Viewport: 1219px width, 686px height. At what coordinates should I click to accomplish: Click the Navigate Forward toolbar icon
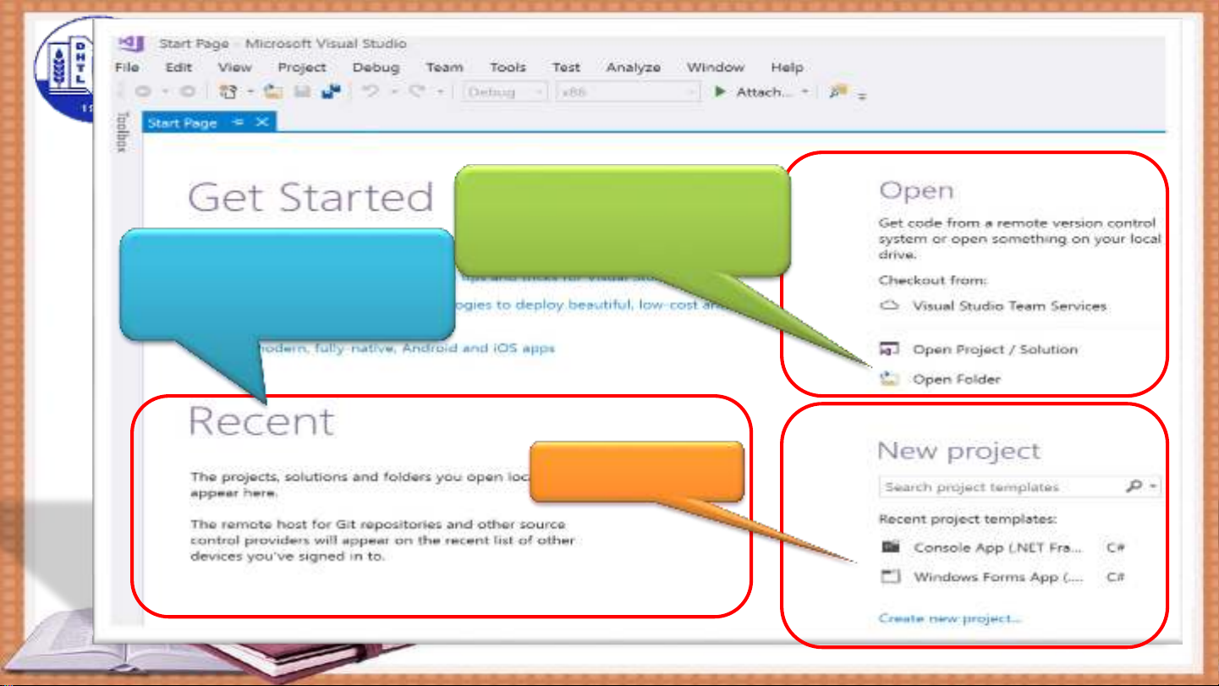coord(189,92)
